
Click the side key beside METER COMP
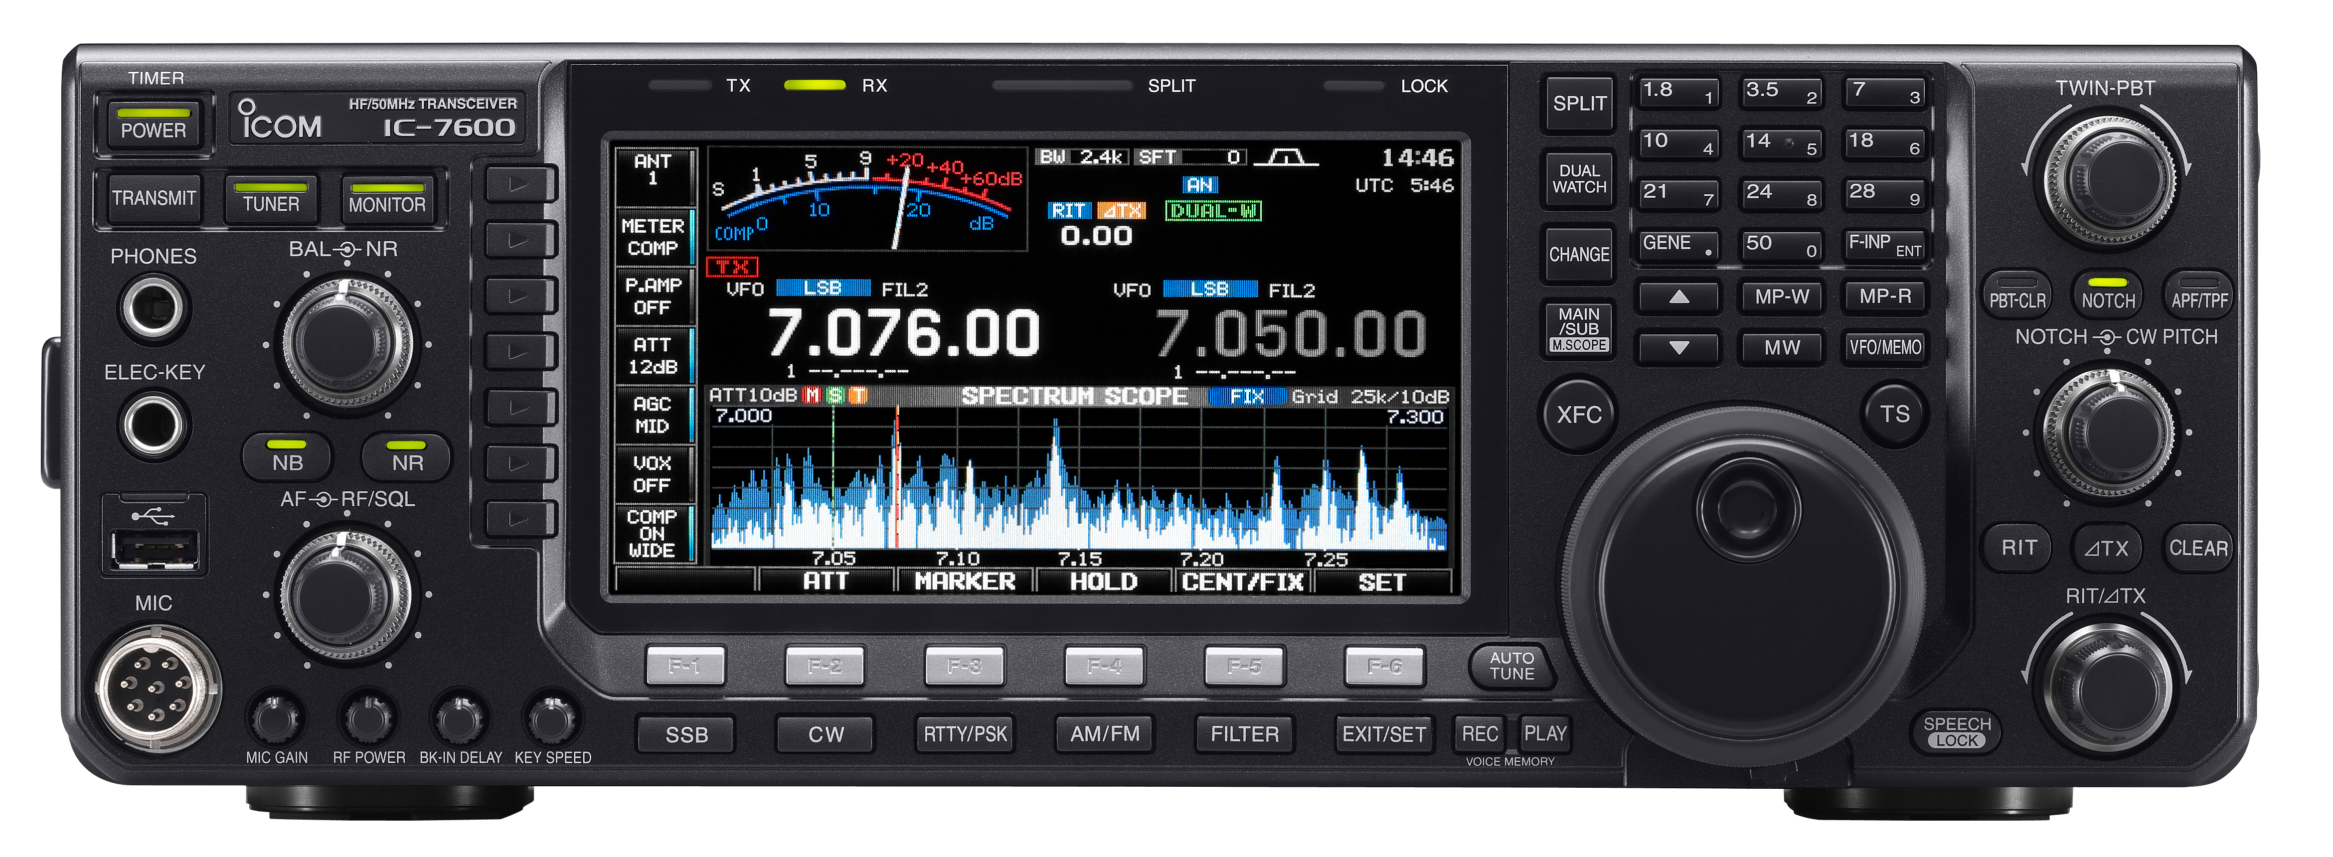(520, 241)
